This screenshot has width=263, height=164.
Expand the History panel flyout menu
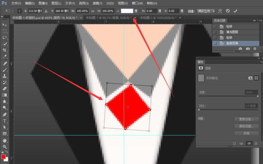[260, 21]
